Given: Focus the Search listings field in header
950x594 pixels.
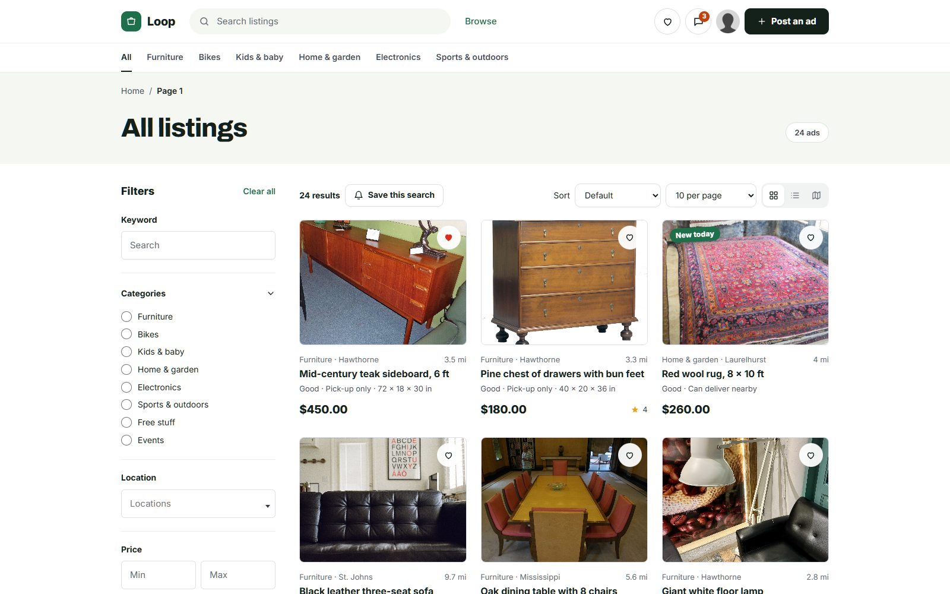Looking at the screenshot, I should pyautogui.click(x=320, y=21).
